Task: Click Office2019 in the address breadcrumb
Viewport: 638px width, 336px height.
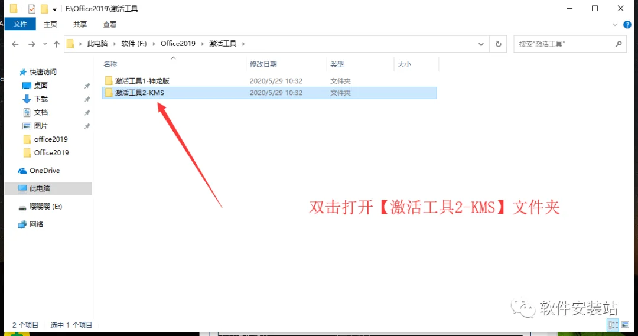Action: [178, 44]
